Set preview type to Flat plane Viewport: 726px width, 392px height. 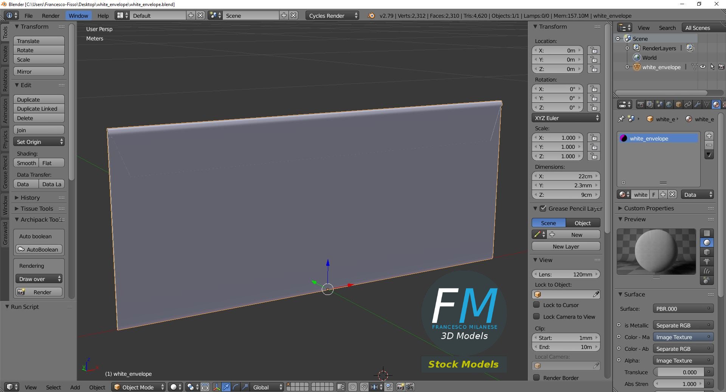(707, 233)
